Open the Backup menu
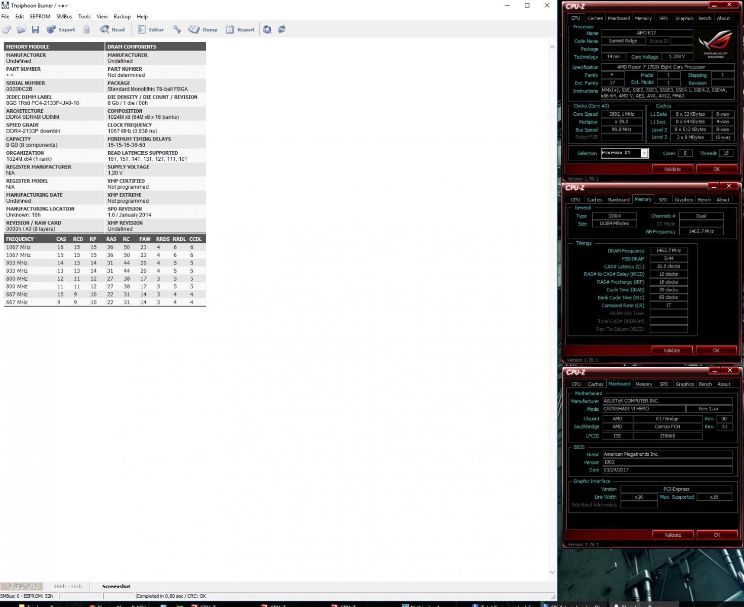 point(122,17)
